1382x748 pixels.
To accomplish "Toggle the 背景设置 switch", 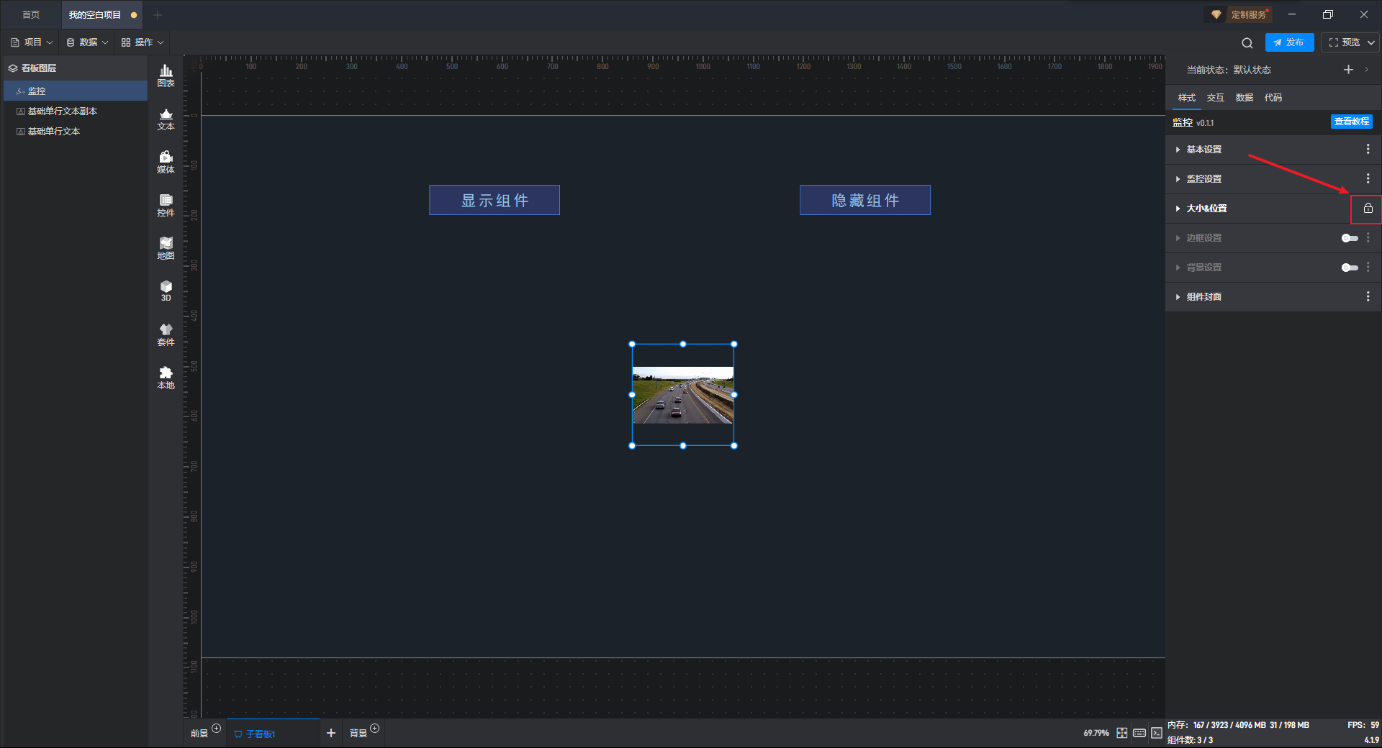I will 1350,268.
